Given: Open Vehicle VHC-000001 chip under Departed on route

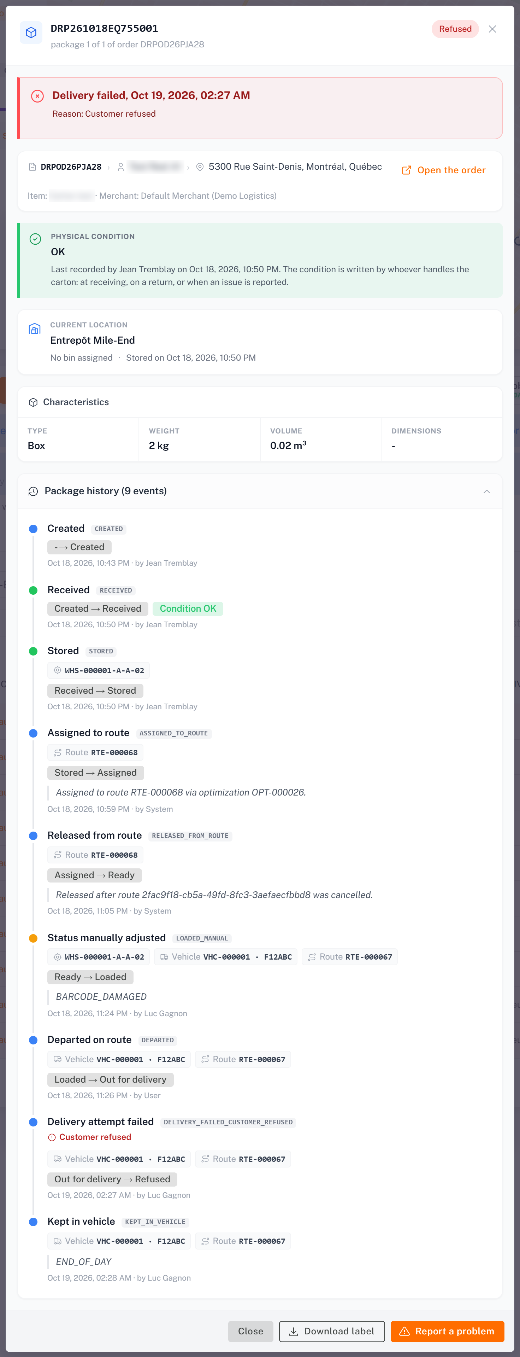Looking at the screenshot, I should click(x=119, y=1059).
